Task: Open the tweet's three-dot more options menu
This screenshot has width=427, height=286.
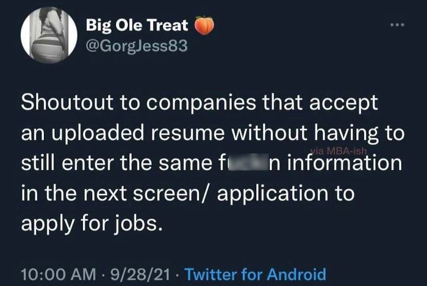Action: [x=397, y=25]
